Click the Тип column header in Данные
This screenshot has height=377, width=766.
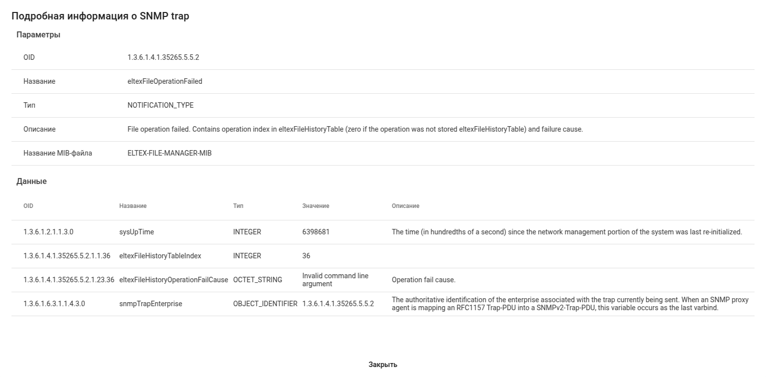pyautogui.click(x=238, y=206)
